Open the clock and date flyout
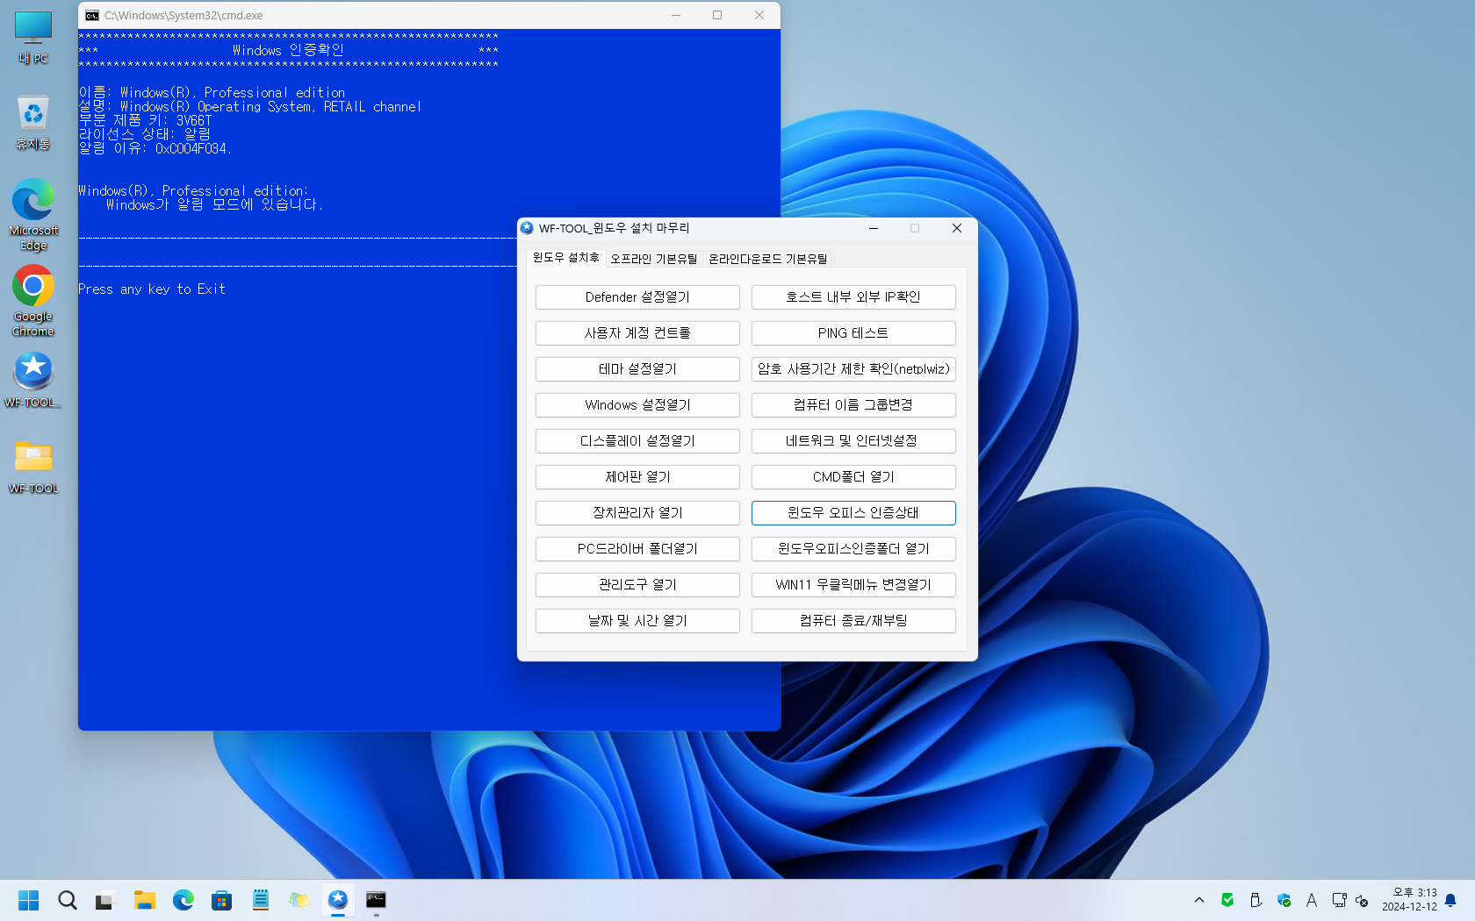This screenshot has width=1475, height=921. tap(1409, 900)
